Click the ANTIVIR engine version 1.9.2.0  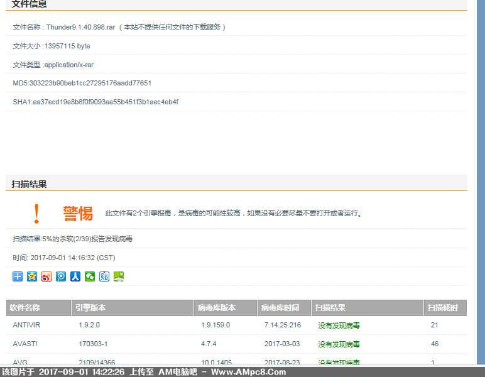pos(89,325)
